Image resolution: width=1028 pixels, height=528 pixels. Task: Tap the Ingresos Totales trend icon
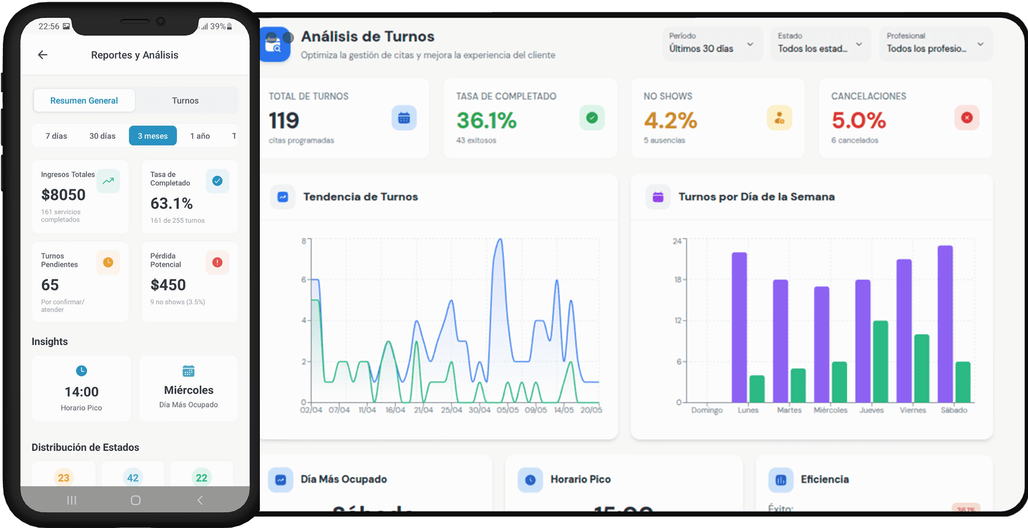108,181
